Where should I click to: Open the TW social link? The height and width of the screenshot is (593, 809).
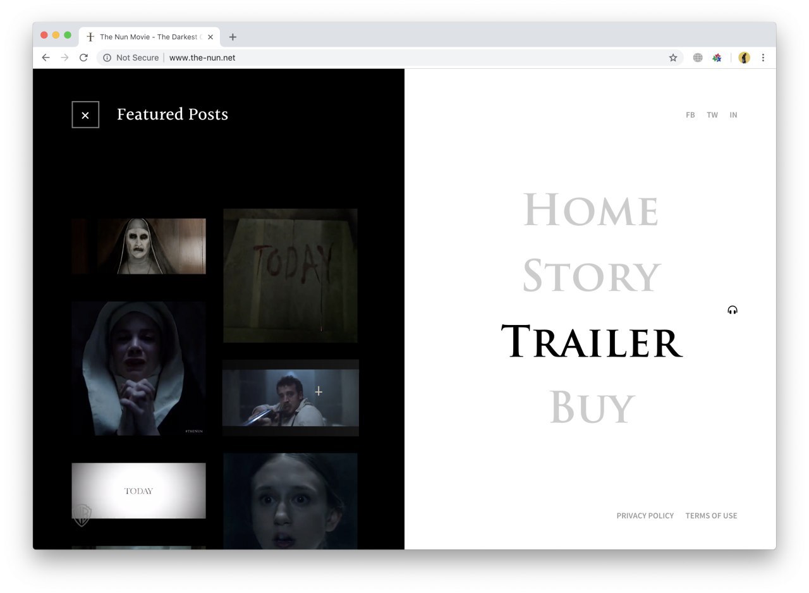(x=712, y=115)
